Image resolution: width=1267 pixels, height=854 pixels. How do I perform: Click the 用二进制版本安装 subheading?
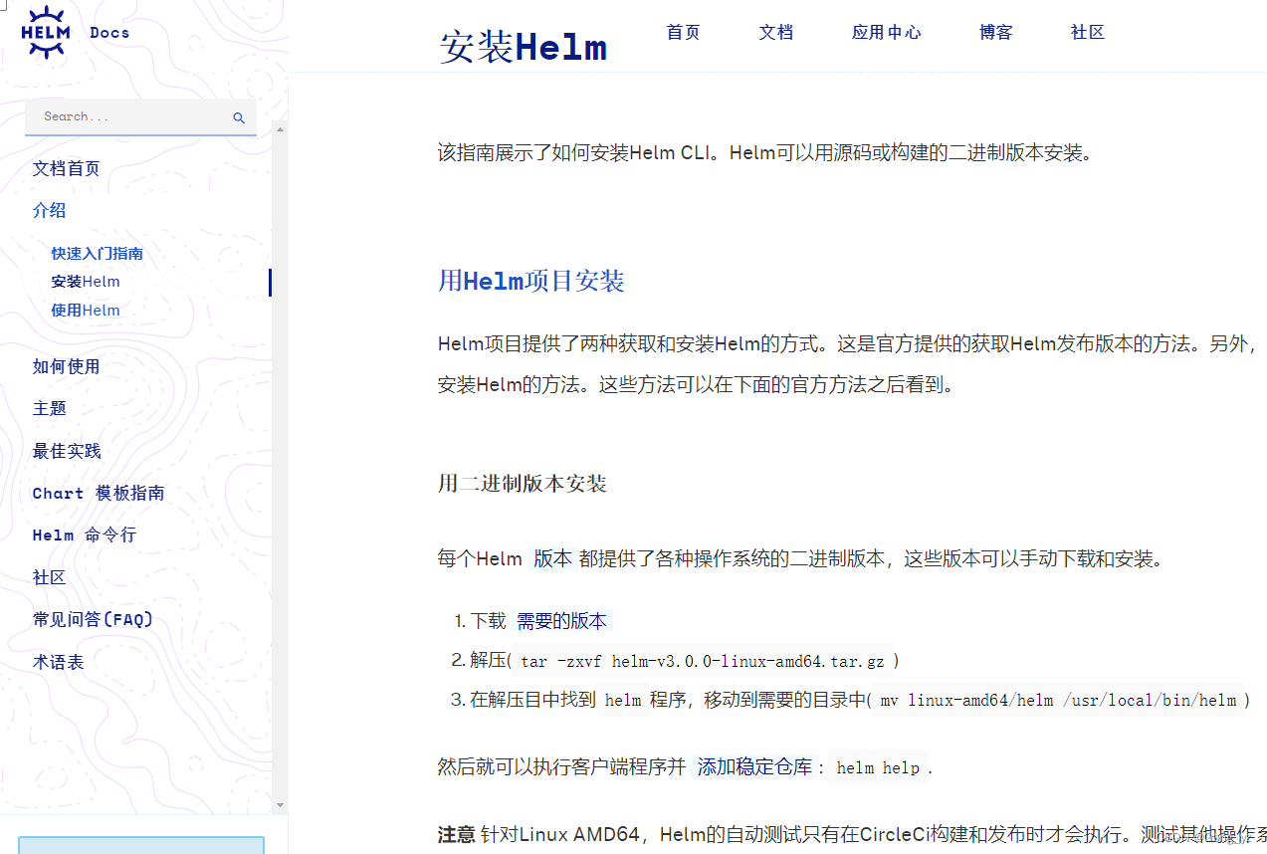tap(523, 484)
